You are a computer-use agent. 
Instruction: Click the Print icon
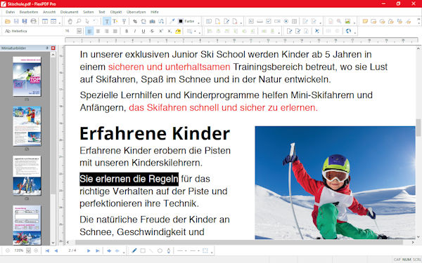pyautogui.click(x=33, y=21)
